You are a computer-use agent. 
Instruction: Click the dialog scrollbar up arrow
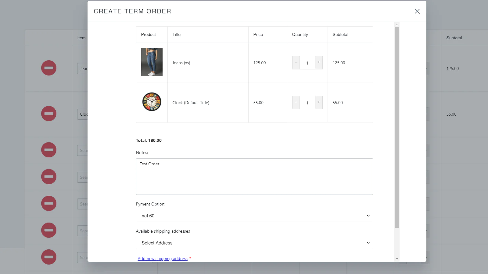pyautogui.click(x=397, y=25)
